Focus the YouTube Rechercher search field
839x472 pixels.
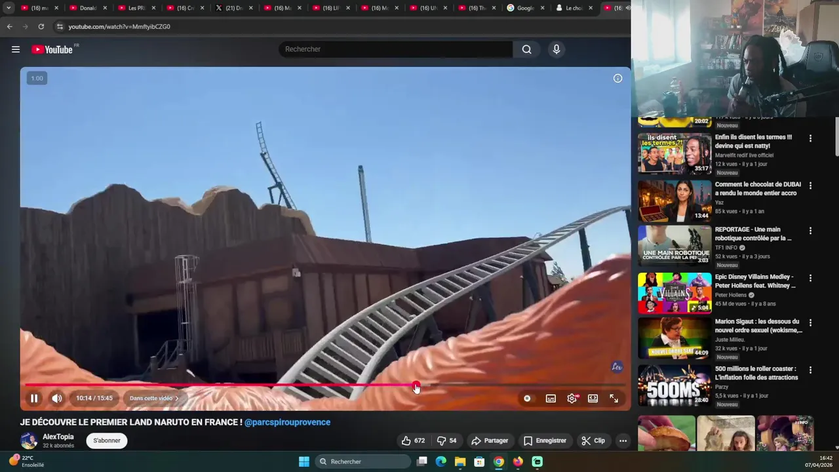click(396, 49)
